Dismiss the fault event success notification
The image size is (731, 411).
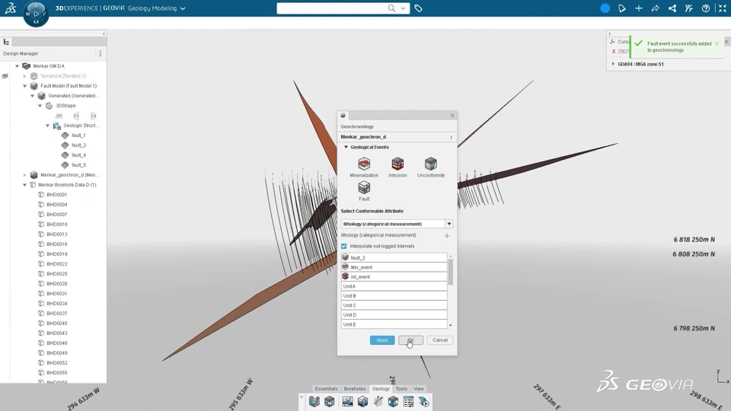(717, 43)
